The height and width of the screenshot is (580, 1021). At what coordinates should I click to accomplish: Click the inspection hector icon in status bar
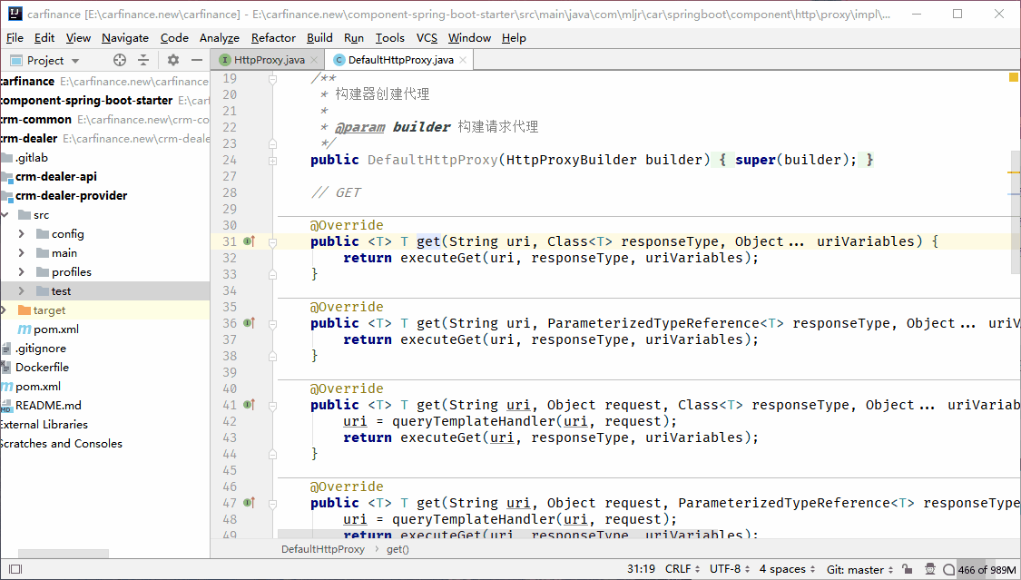point(931,569)
